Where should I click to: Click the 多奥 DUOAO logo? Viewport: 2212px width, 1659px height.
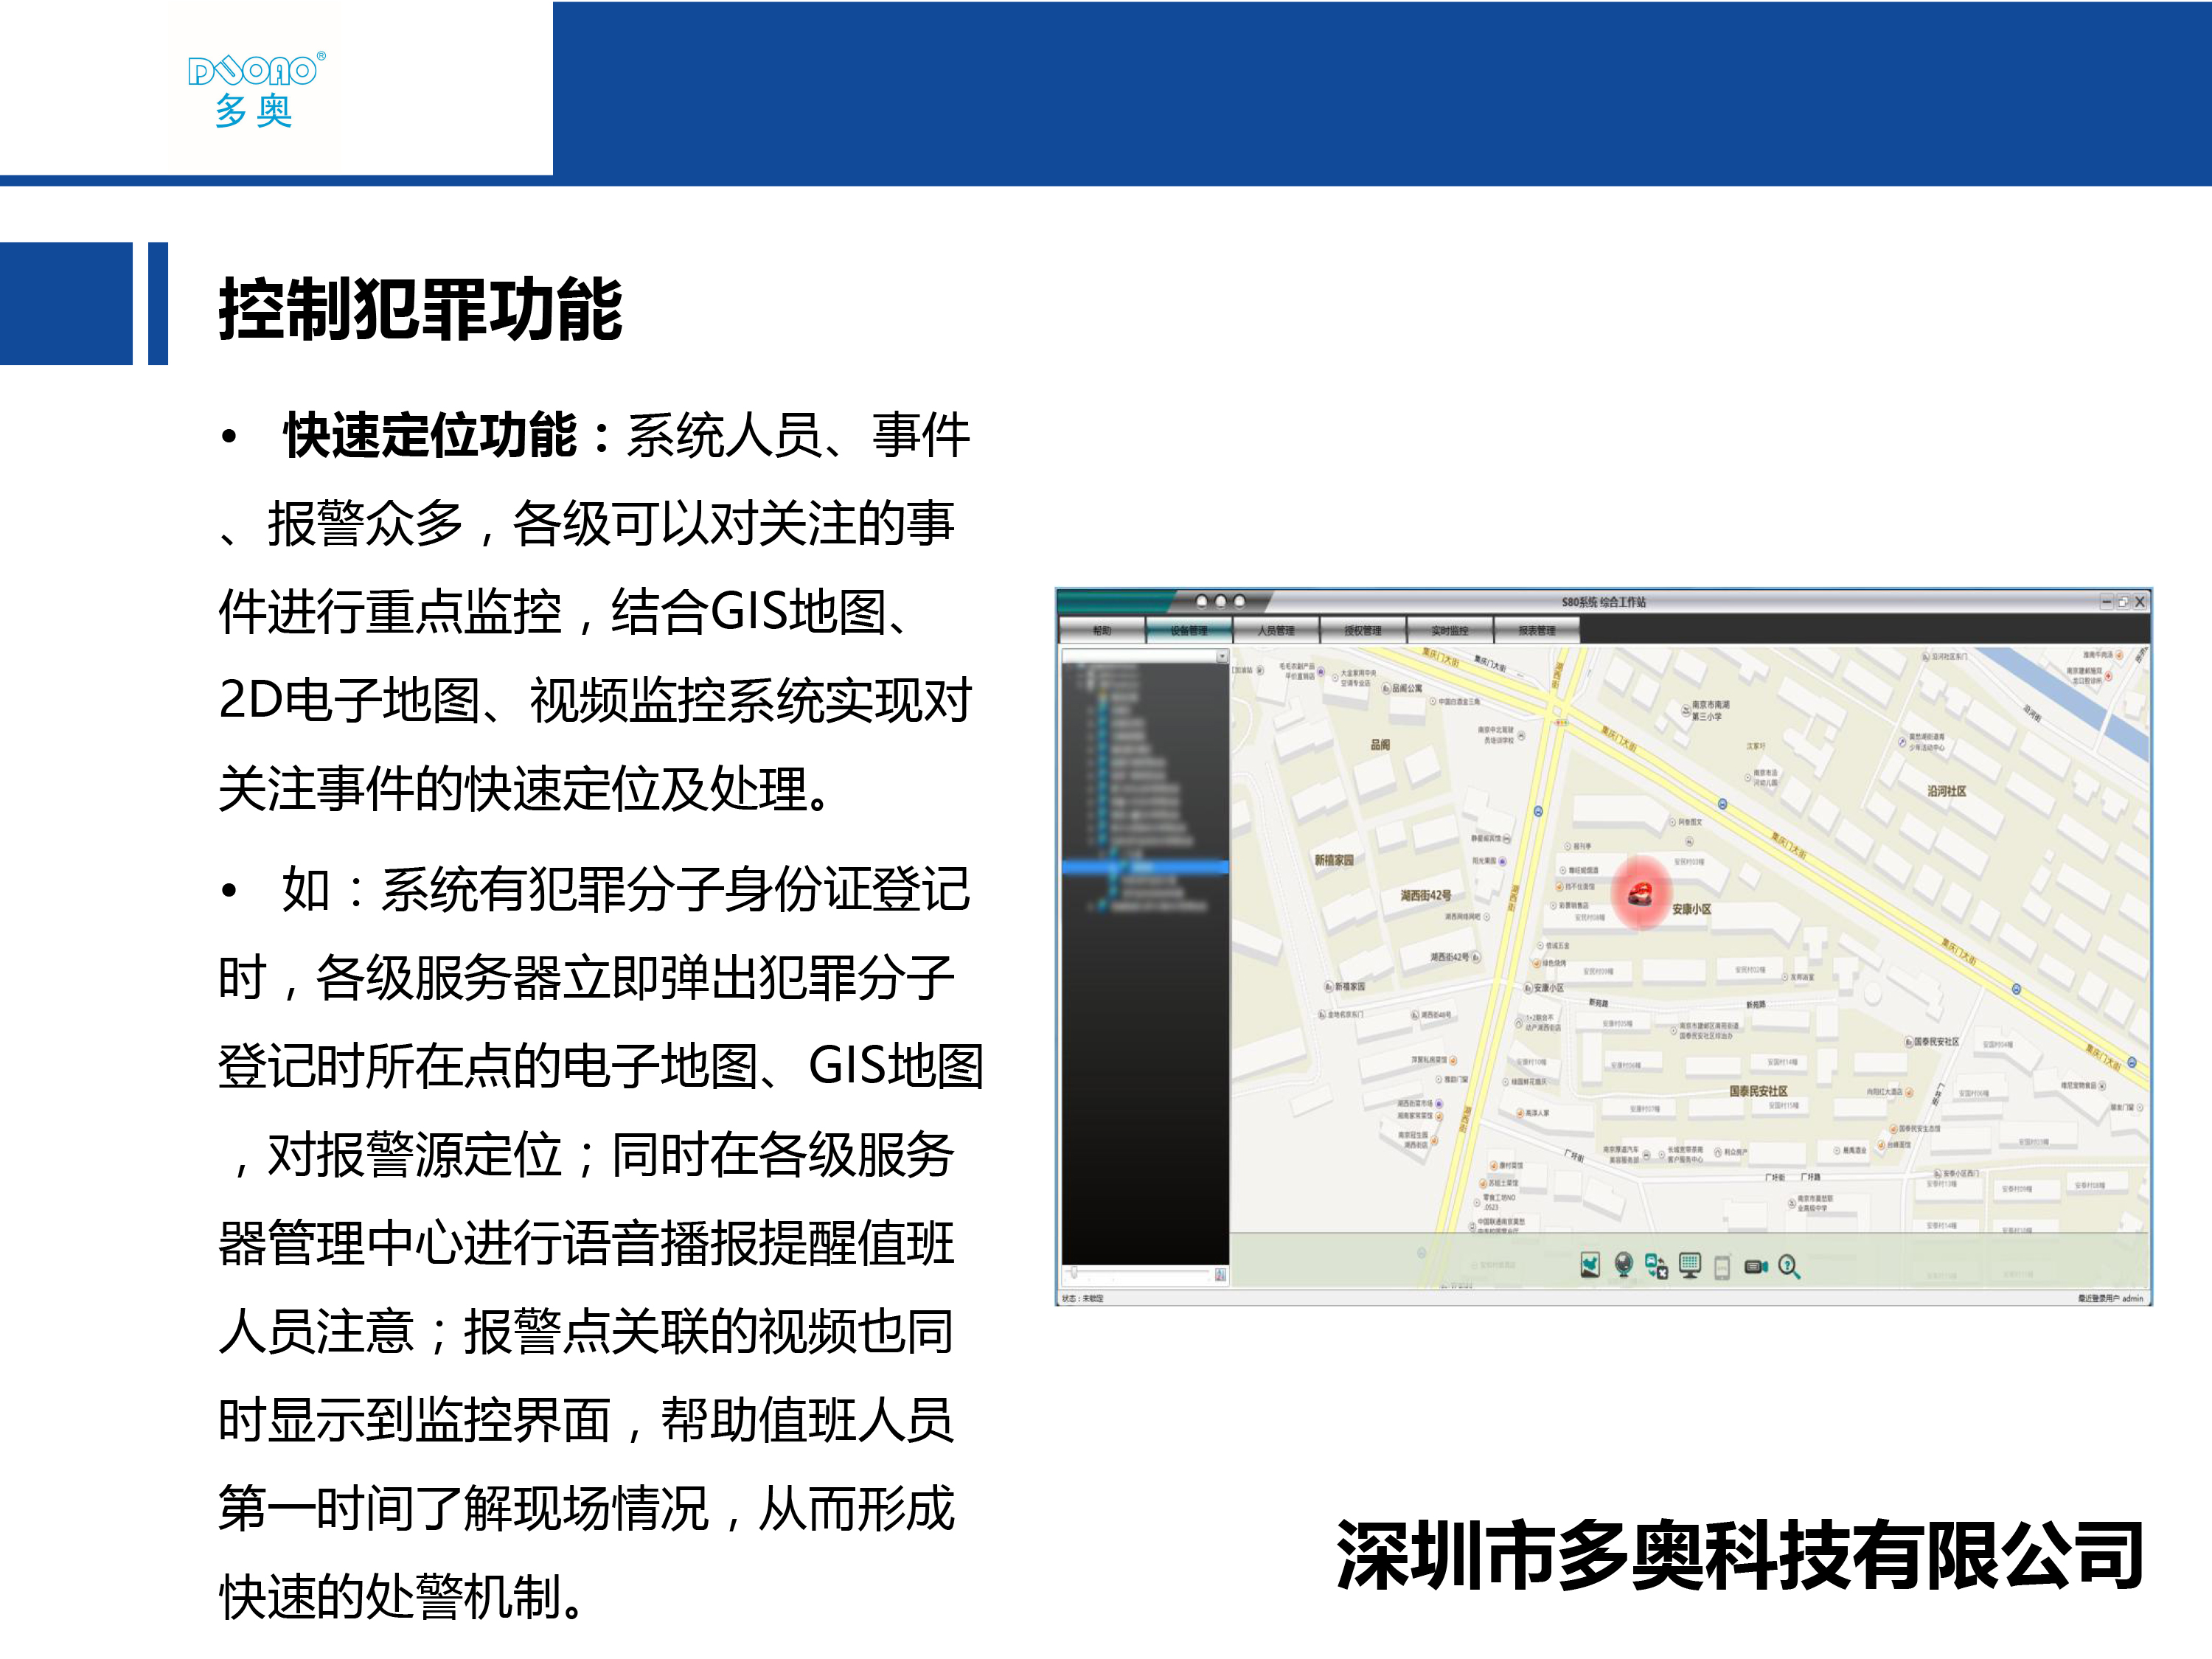(x=256, y=90)
